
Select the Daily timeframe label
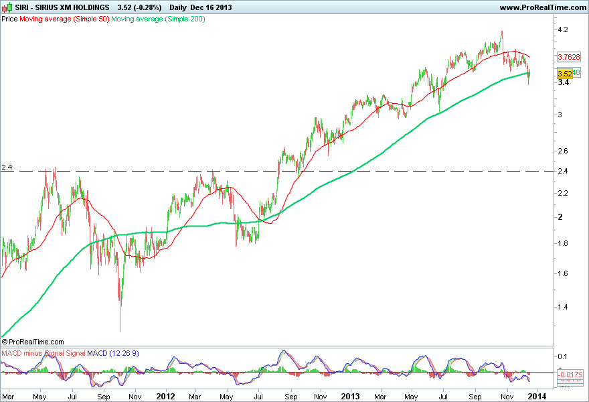[x=177, y=7]
